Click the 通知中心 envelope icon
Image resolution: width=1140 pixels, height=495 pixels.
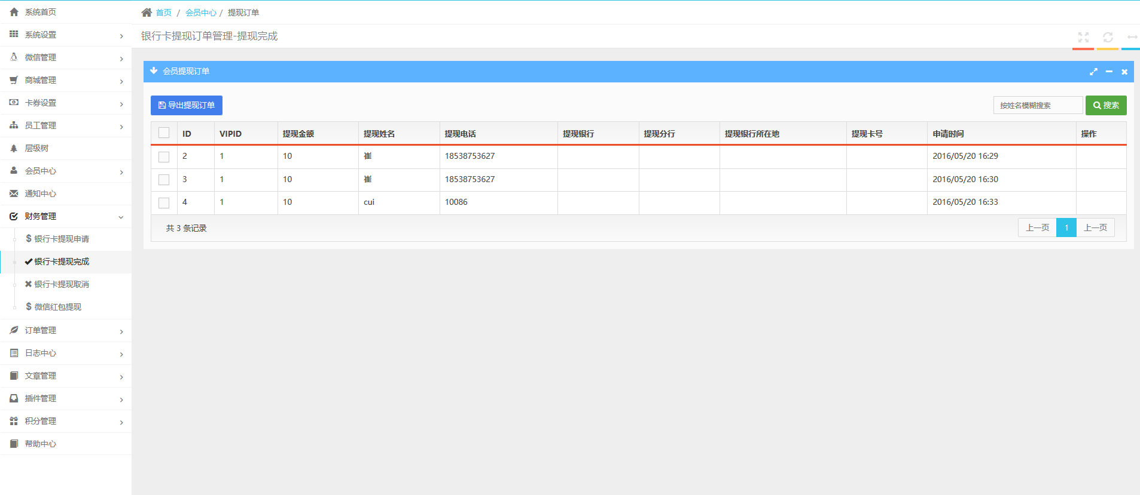pyautogui.click(x=14, y=193)
